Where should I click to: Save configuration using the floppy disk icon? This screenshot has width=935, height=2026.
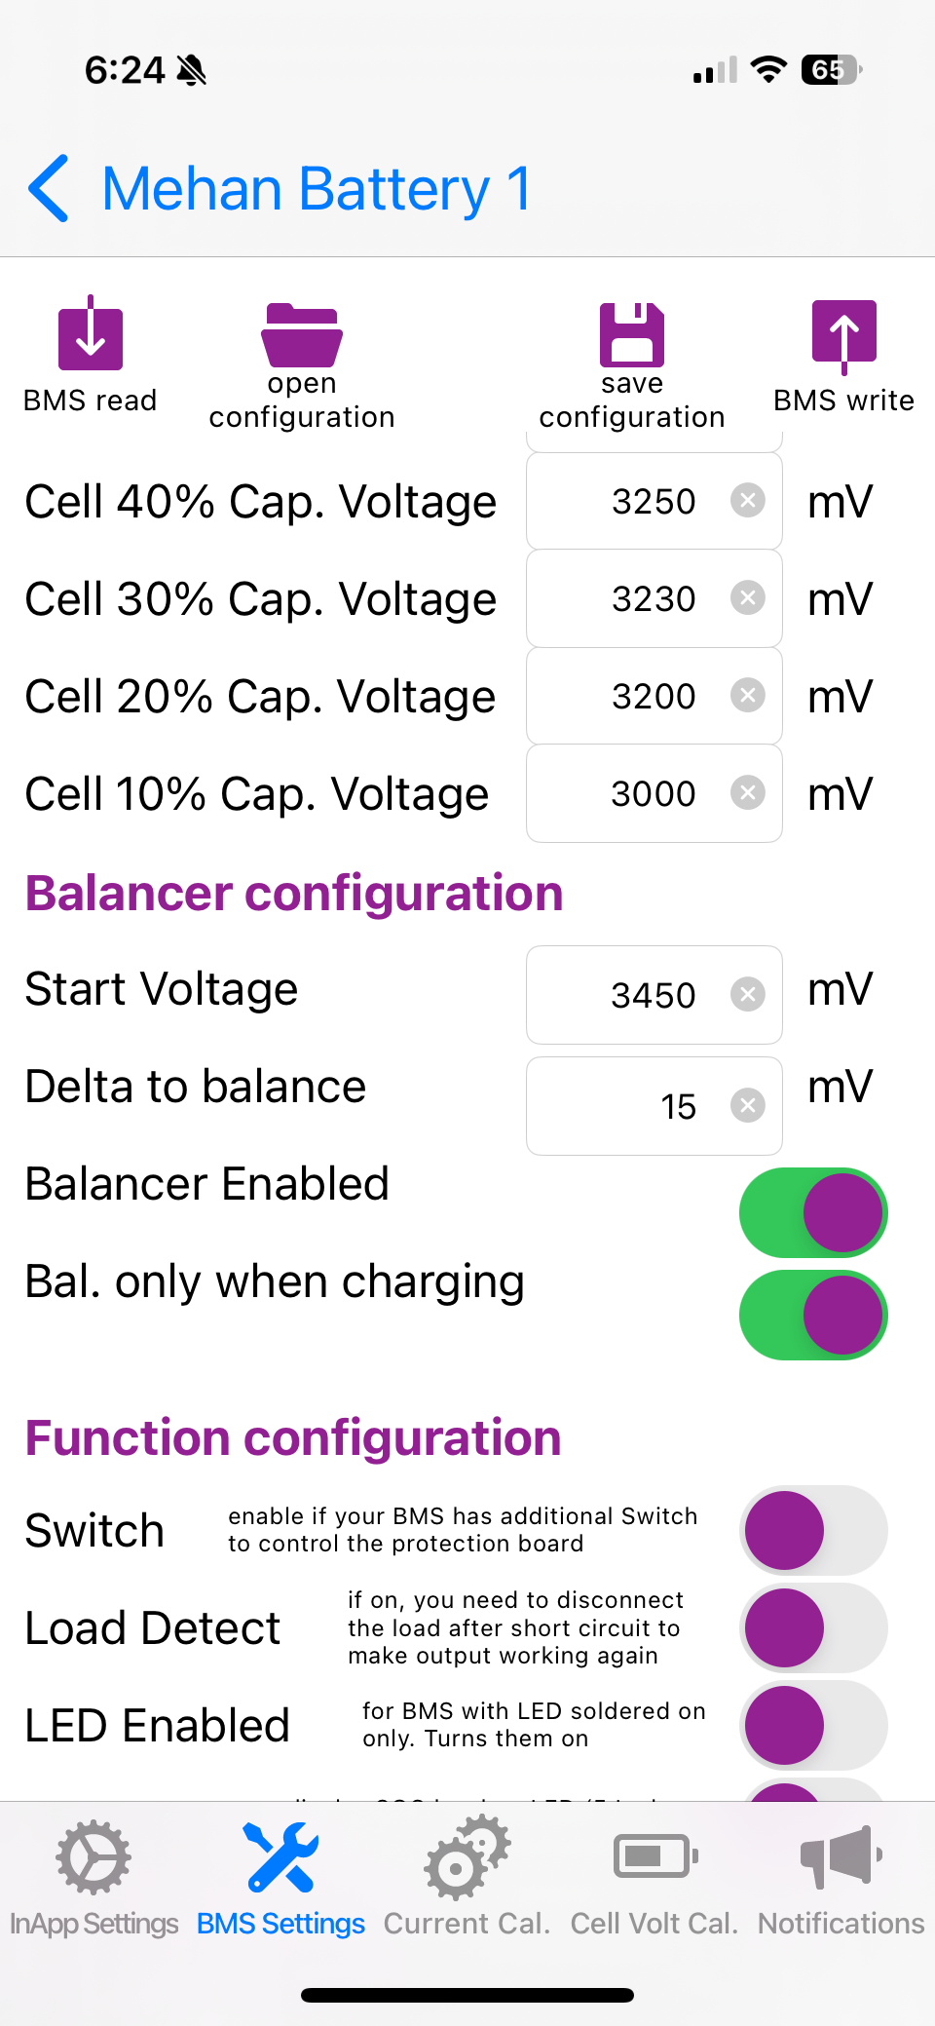632,335
